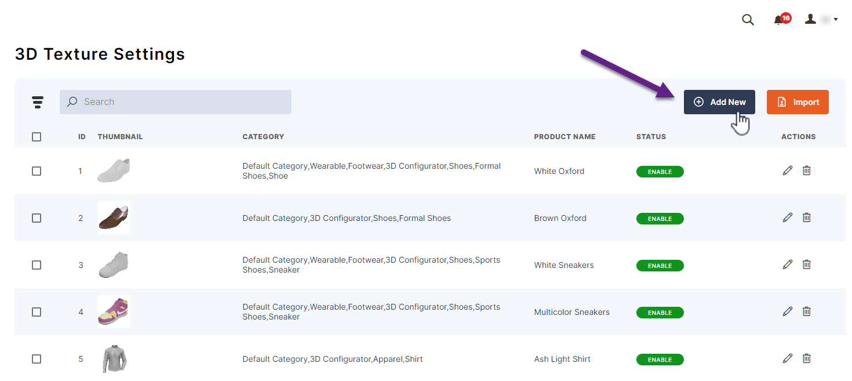
Task: Click trash icon for Multicolor Sneakers
Action: [806, 311]
